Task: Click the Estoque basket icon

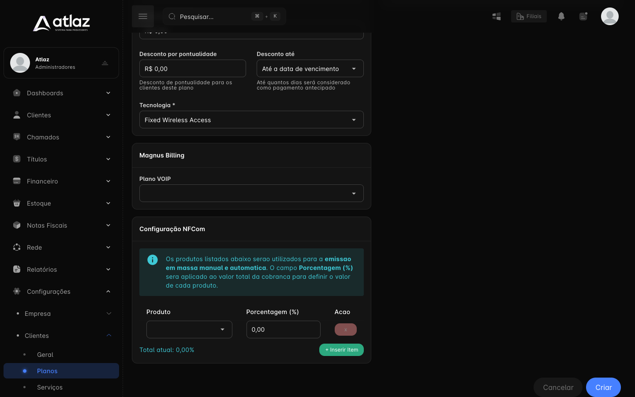Action: click(x=17, y=203)
